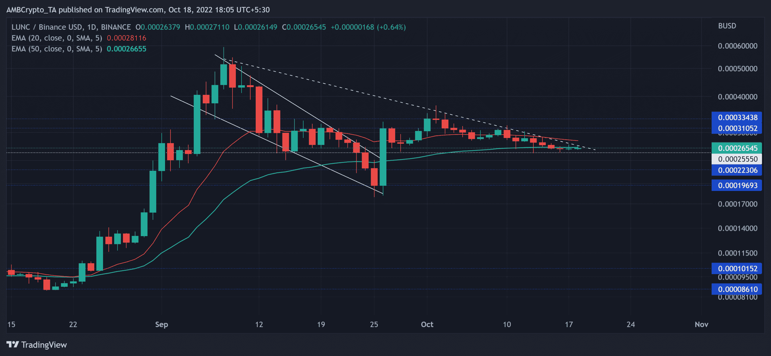Click the EMA (50, close, 0, SMA, 5) legend

(x=57, y=49)
